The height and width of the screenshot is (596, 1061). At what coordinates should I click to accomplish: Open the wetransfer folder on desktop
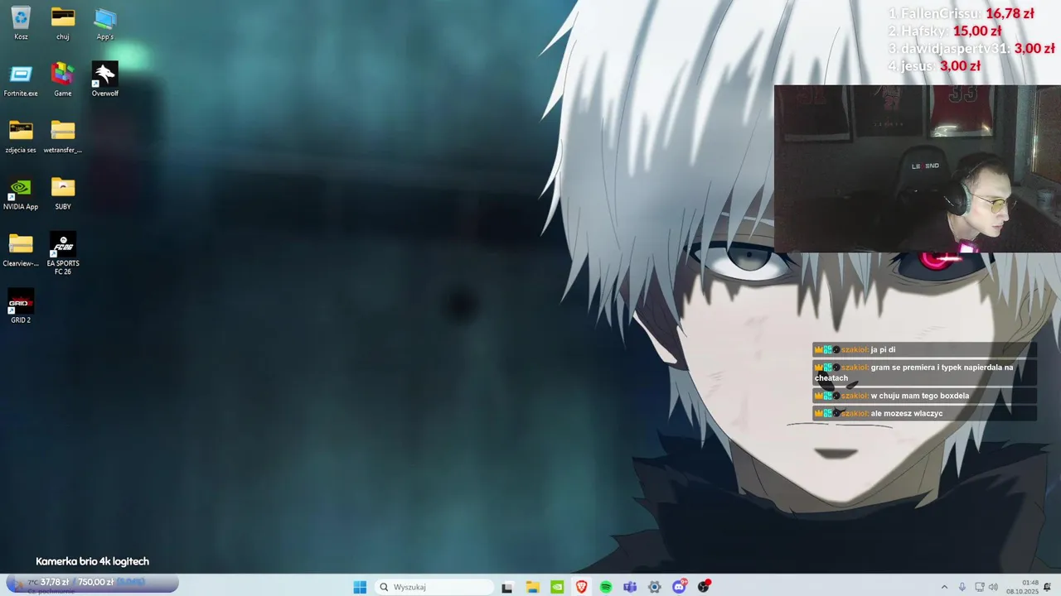click(x=63, y=137)
